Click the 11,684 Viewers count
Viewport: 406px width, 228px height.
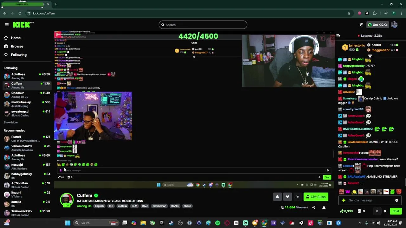pyautogui.click(x=294, y=207)
